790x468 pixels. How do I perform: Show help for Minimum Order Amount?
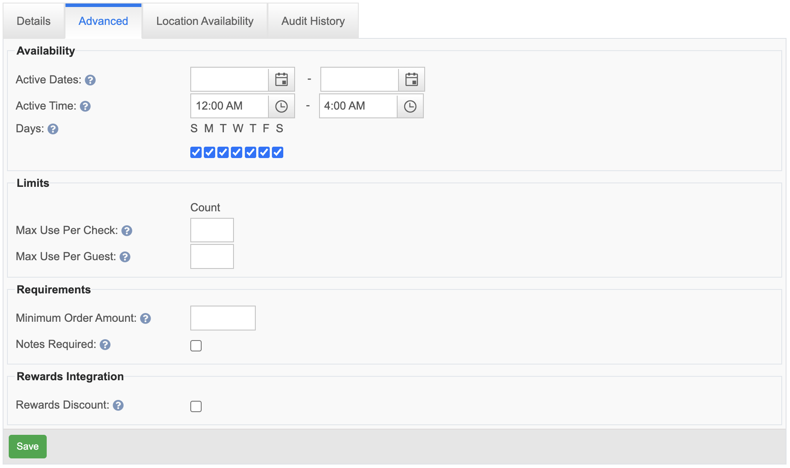[146, 319]
